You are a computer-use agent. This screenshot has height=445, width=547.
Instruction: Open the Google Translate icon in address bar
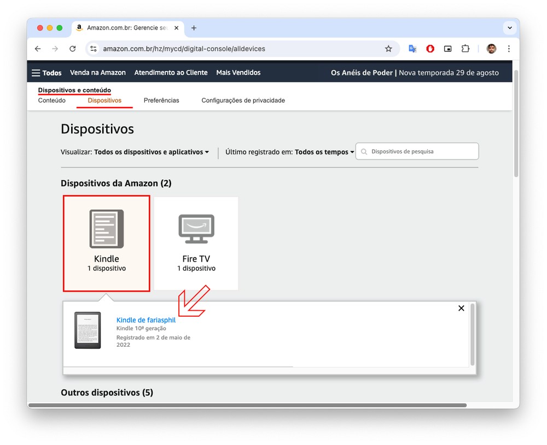click(x=412, y=49)
